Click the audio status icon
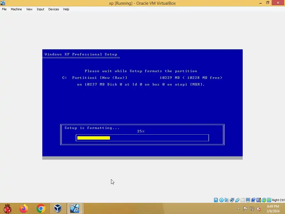 click(x=227, y=200)
